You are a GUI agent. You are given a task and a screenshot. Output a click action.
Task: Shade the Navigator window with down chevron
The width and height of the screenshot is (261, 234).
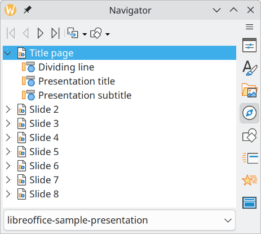pyautogui.click(x=216, y=10)
